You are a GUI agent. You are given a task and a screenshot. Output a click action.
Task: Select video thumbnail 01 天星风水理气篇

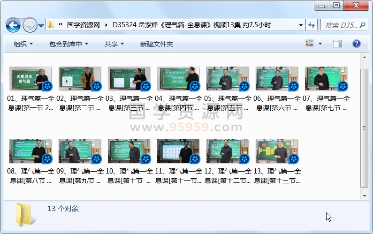point(30,79)
